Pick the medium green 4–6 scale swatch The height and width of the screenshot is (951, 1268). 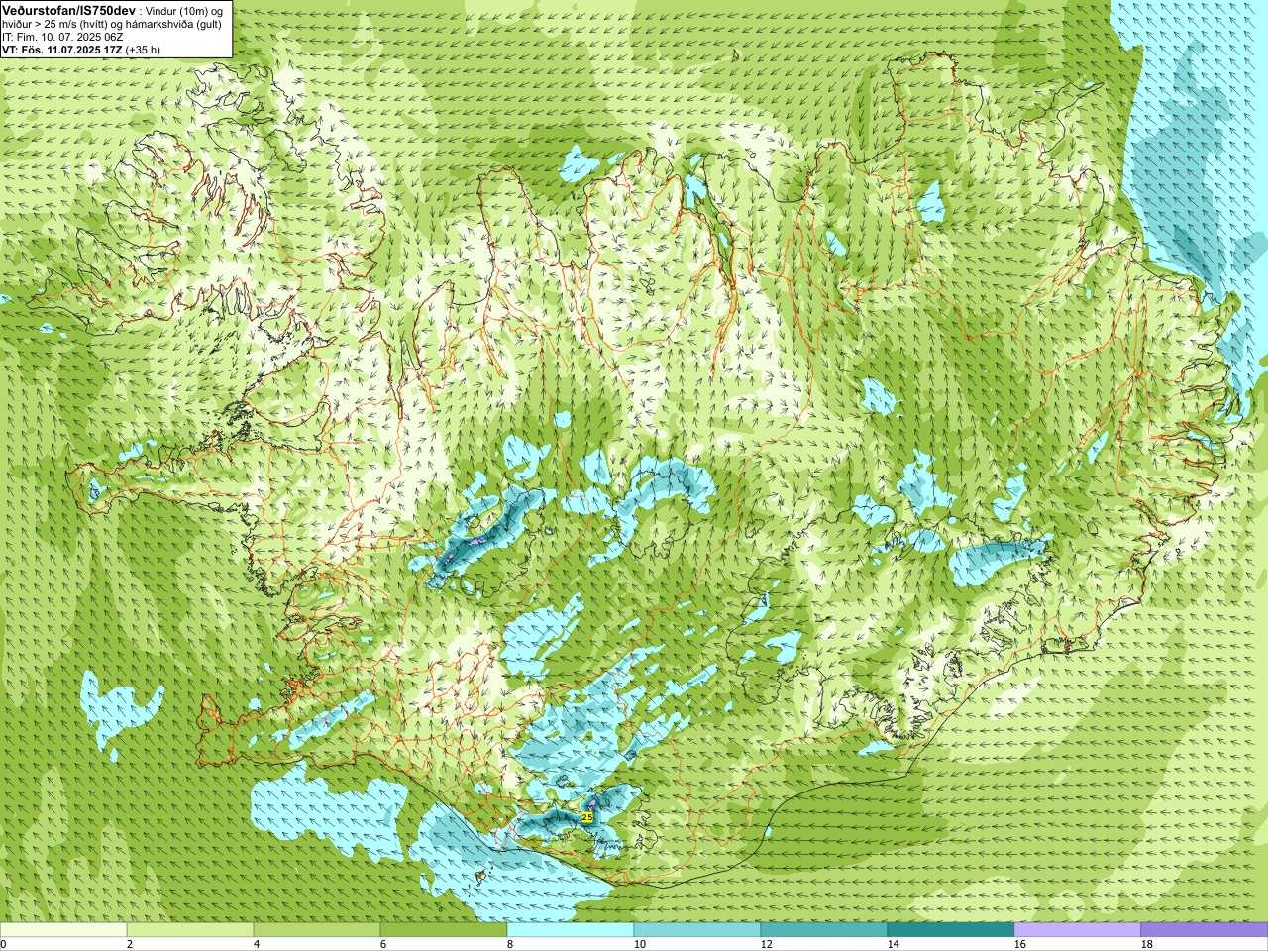click(317, 930)
